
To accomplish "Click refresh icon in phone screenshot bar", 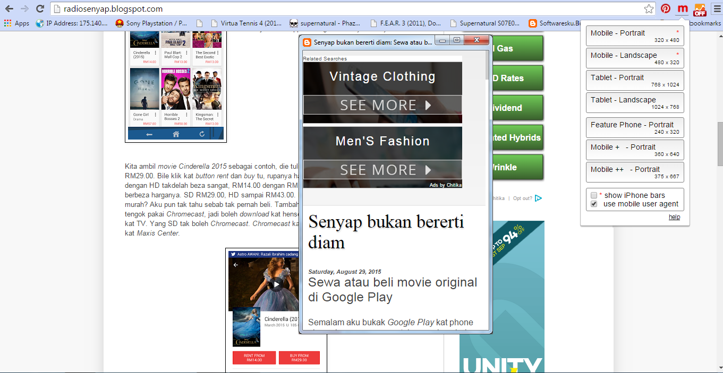I will tap(202, 134).
